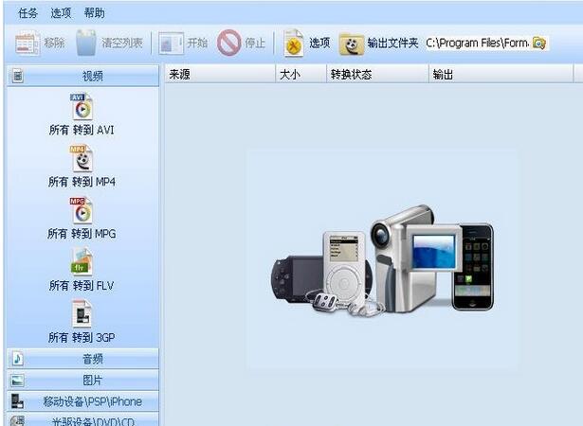Select the 所有 转到 AVI icon
583x426 pixels.
[x=82, y=107]
